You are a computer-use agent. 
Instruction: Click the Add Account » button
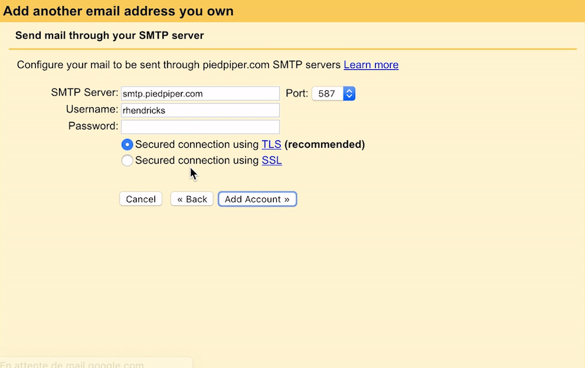coord(257,199)
